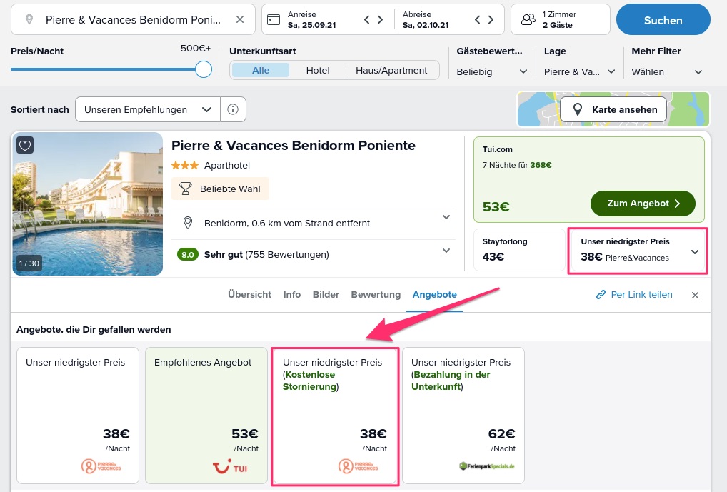The height and width of the screenshot is (492, 727).
Task: Expand the Sehr gut rating row
Action: point(314,255)
